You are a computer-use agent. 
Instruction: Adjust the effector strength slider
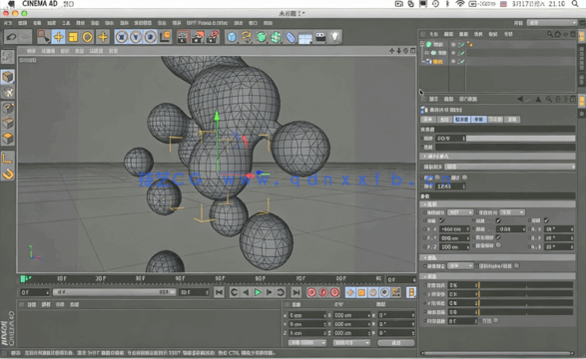520,139
